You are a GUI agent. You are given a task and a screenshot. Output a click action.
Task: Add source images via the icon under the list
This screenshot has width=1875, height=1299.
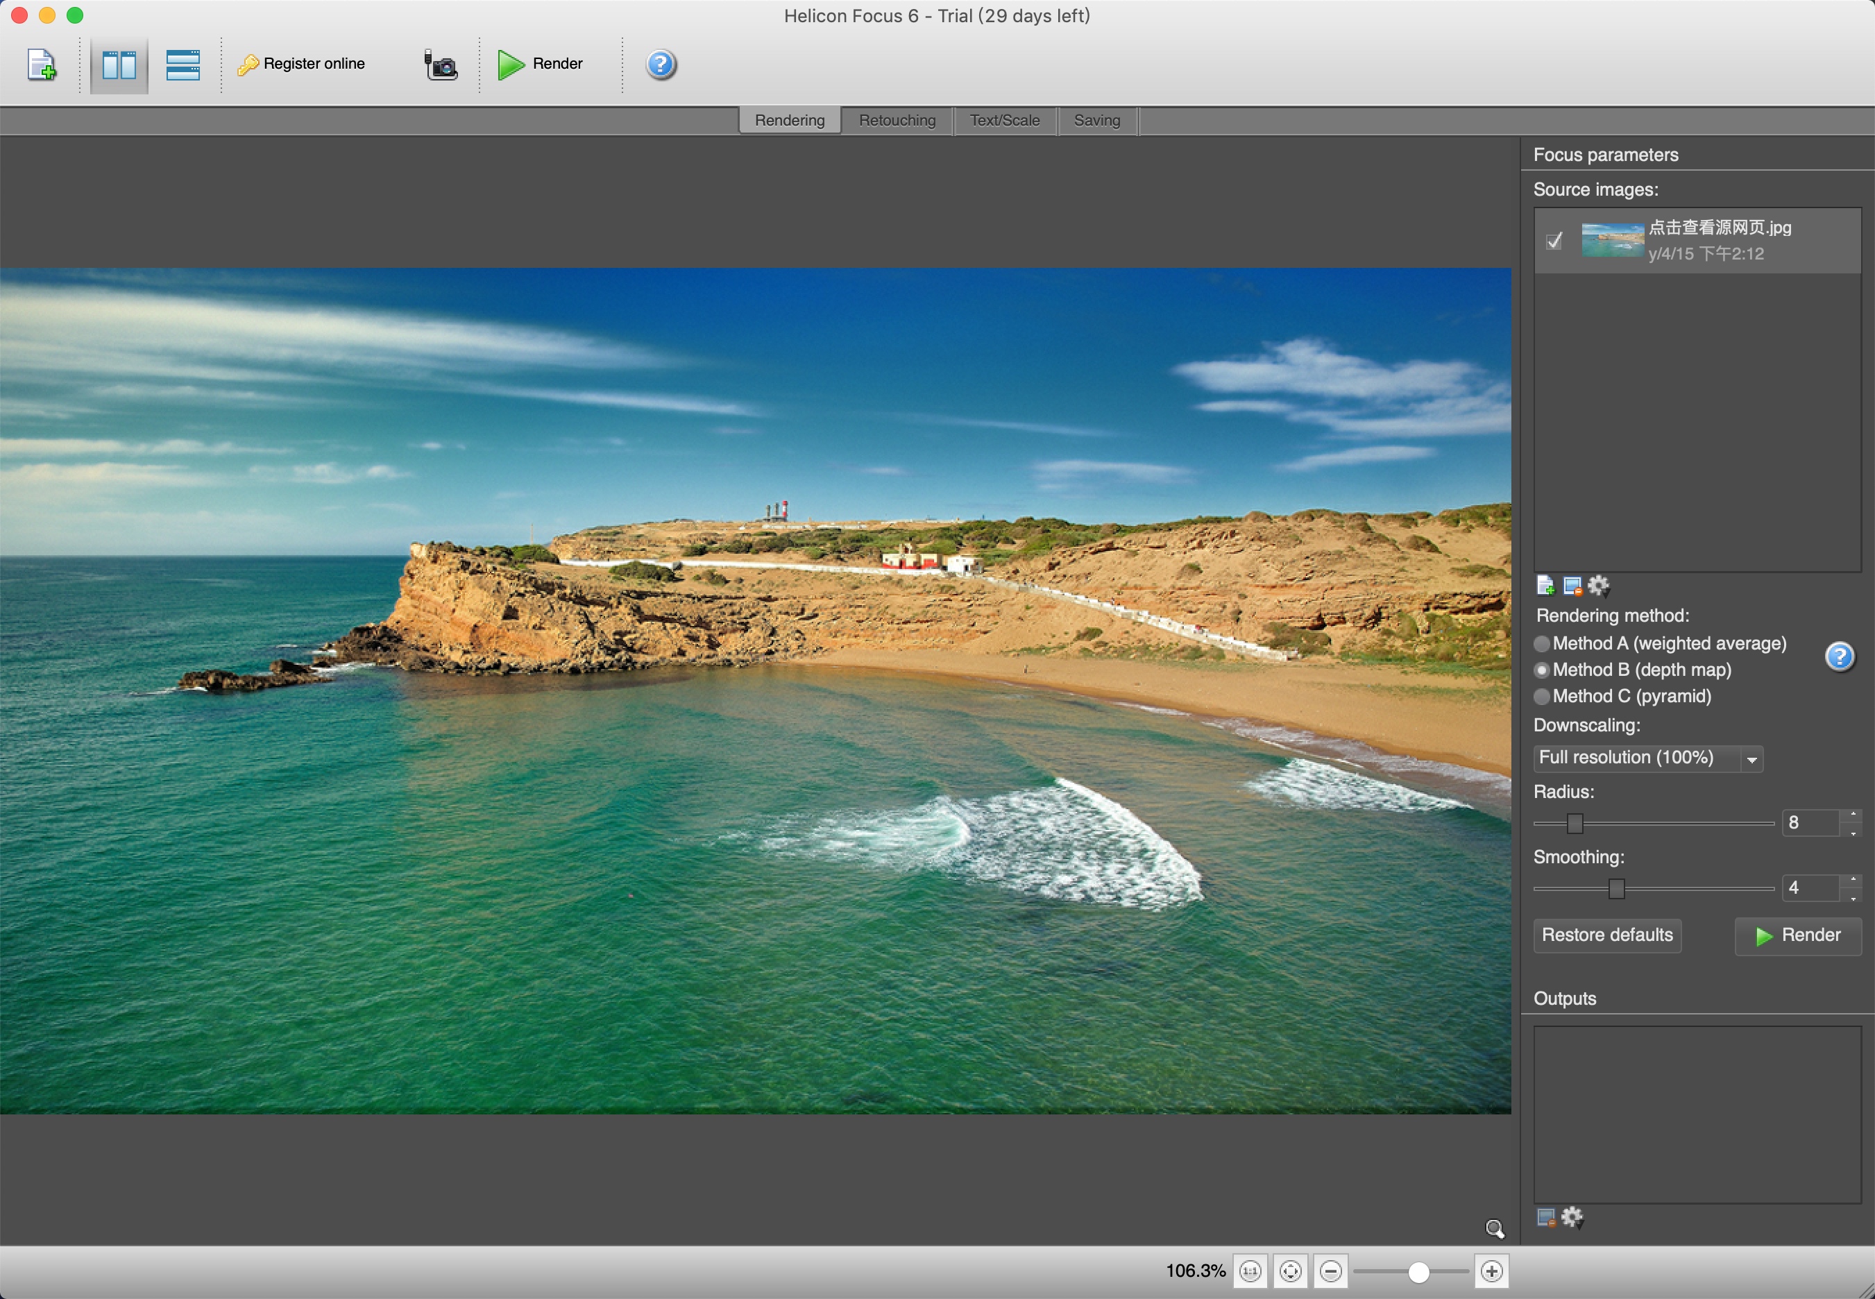pyautogui.click(x=1545, y=585)
